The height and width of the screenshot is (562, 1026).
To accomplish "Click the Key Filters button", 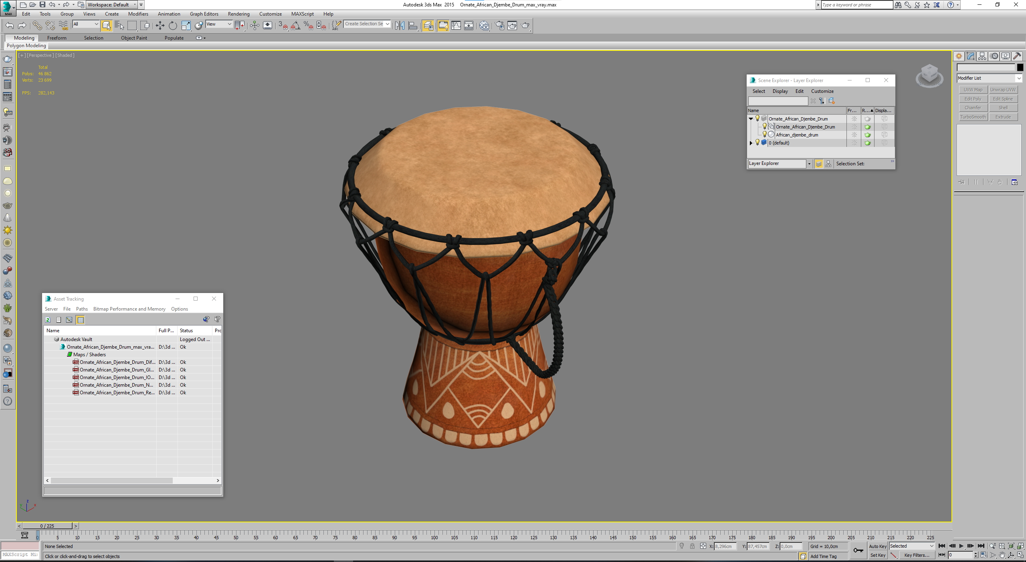I will click(x=917, y=555).
